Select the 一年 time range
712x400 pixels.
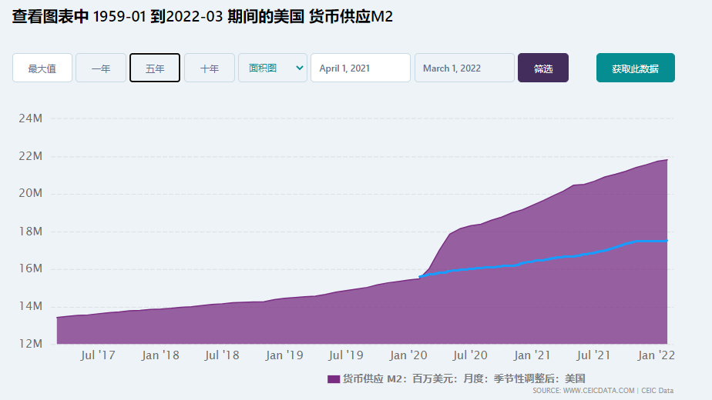click(101, 68)
